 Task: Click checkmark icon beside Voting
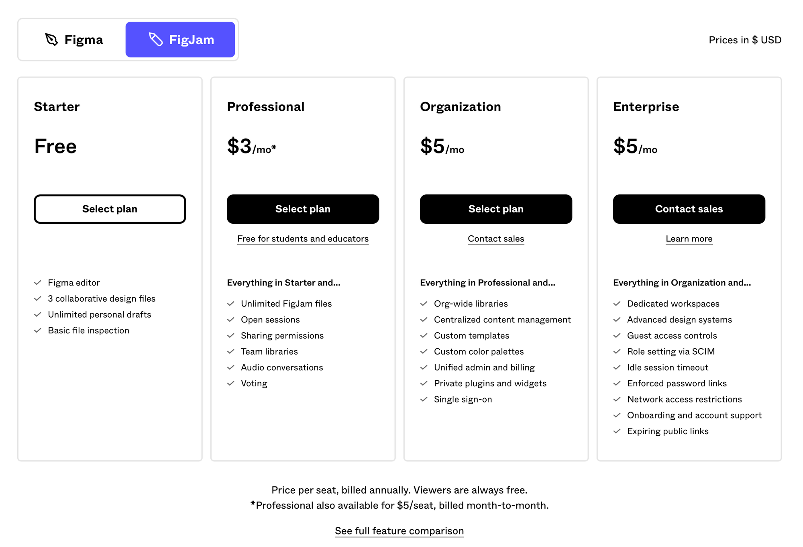pyautogui.click(x=231, y=384)
